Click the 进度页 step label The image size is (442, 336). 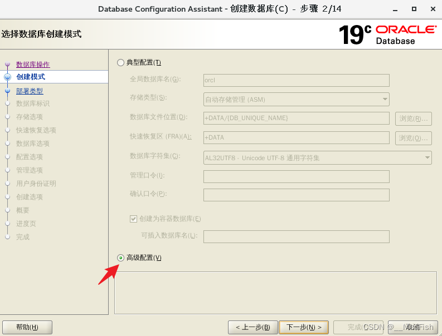point(26,224)
